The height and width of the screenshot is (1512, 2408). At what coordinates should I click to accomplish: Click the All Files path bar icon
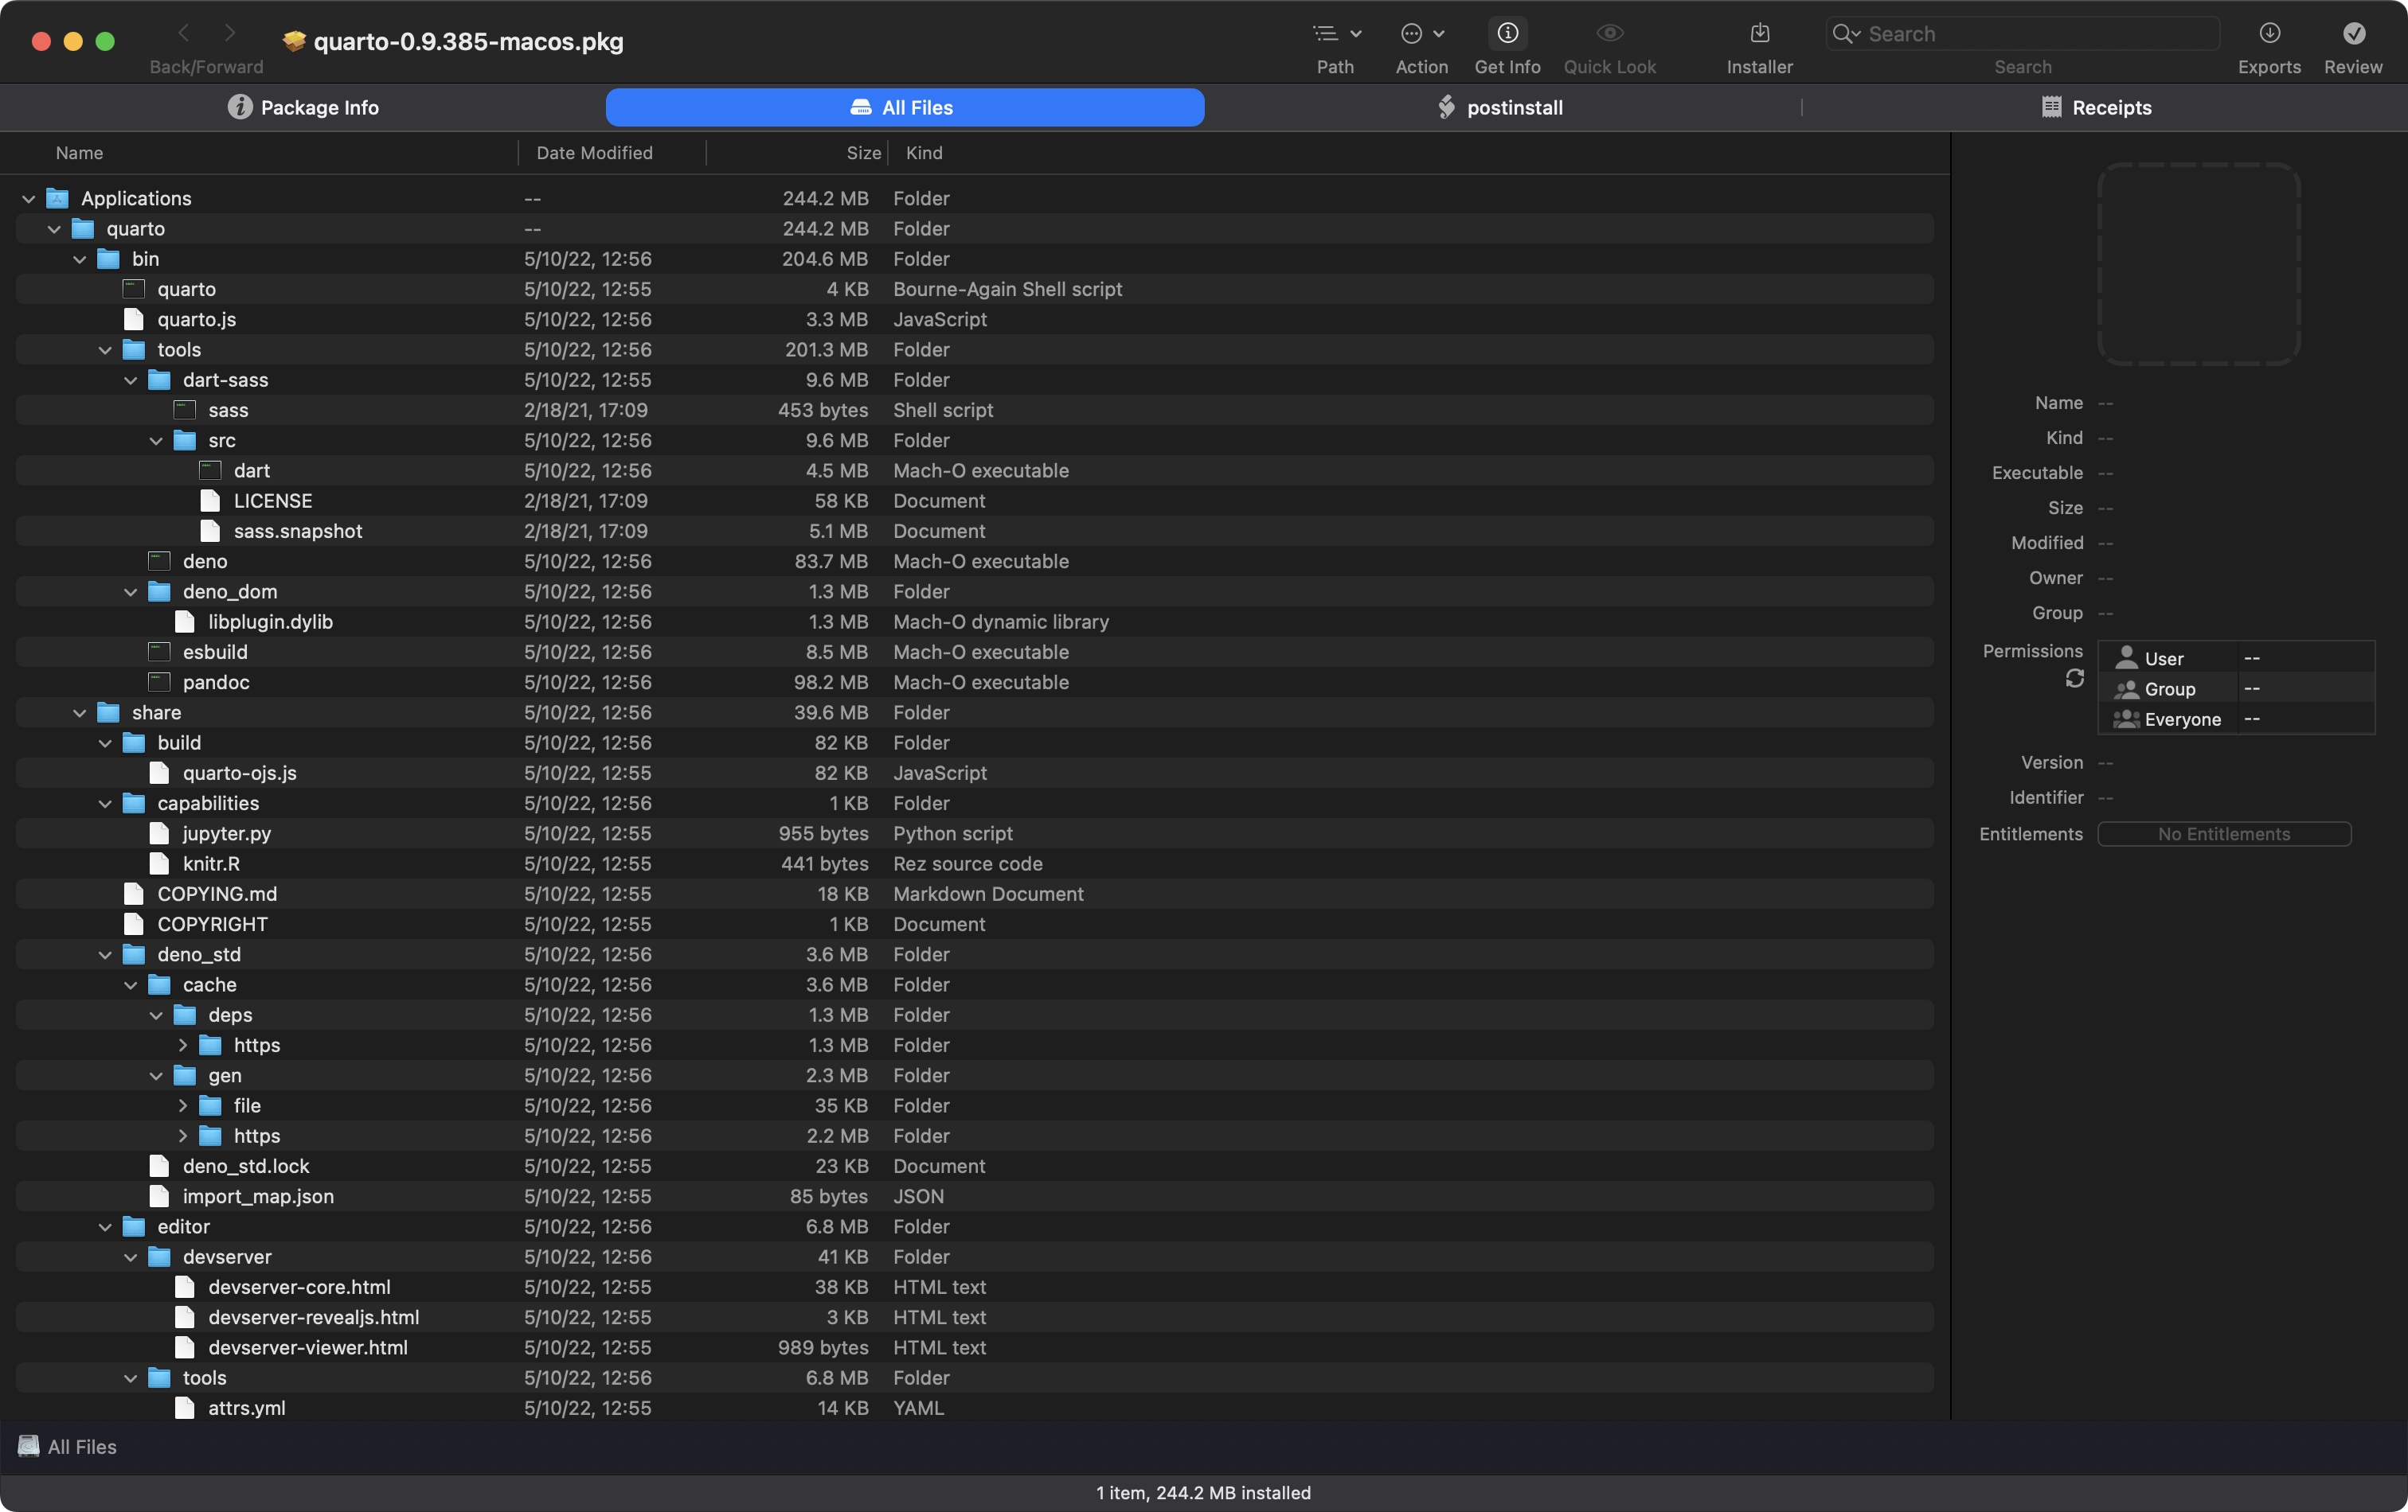[29, 1446]
